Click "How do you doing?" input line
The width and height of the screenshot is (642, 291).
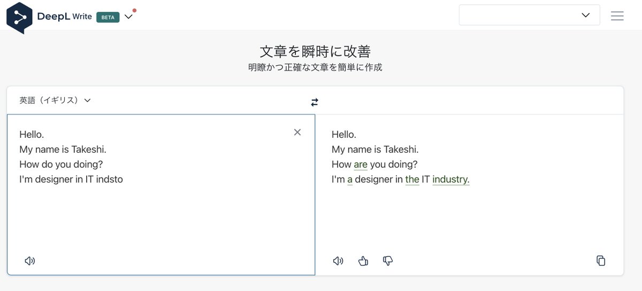pyautogui.click(x=61, y=164)
